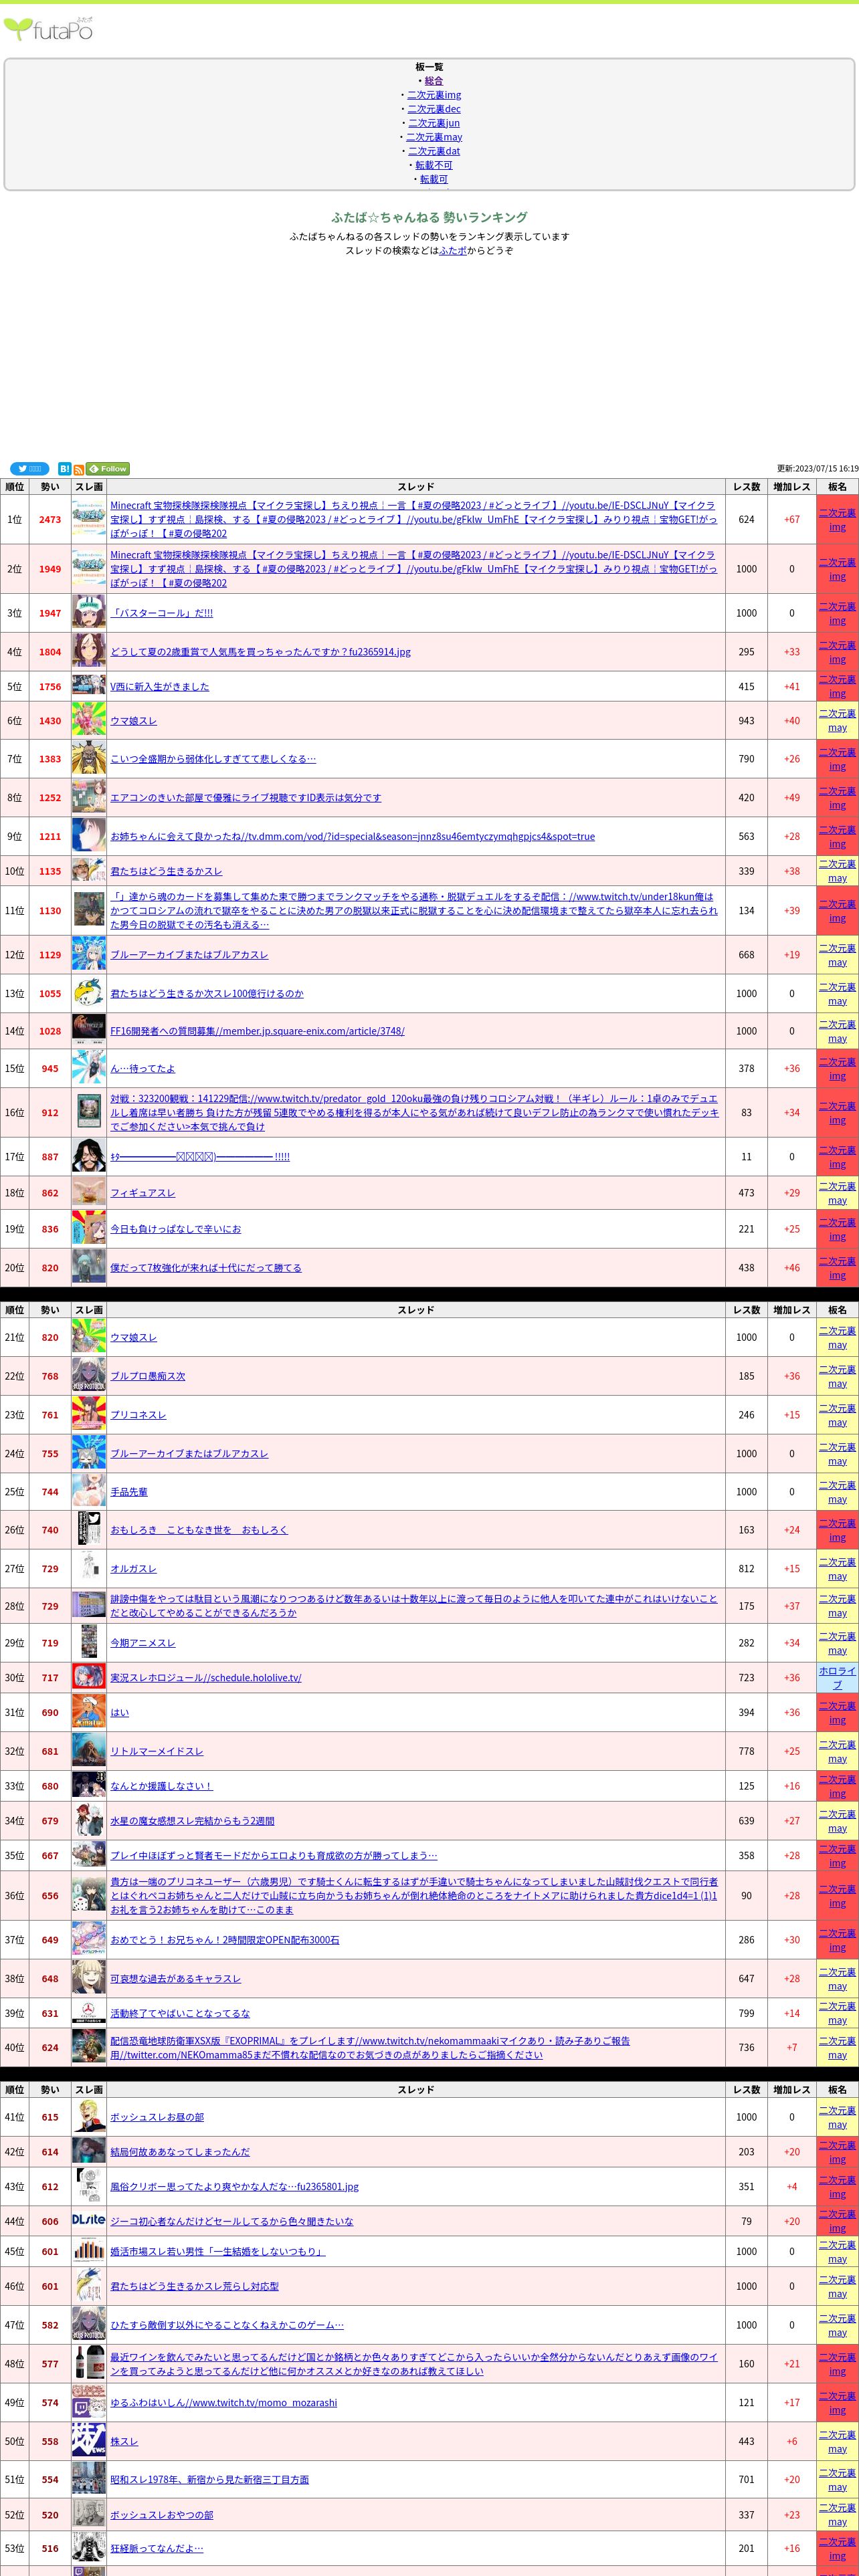Open thread ん…待ってたよ

pyautogui.click(x=142, y=1069)
